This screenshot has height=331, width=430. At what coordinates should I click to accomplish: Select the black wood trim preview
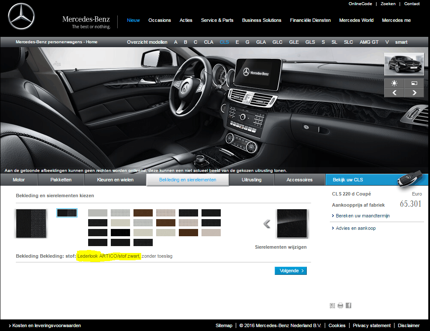tap(292, 223)
